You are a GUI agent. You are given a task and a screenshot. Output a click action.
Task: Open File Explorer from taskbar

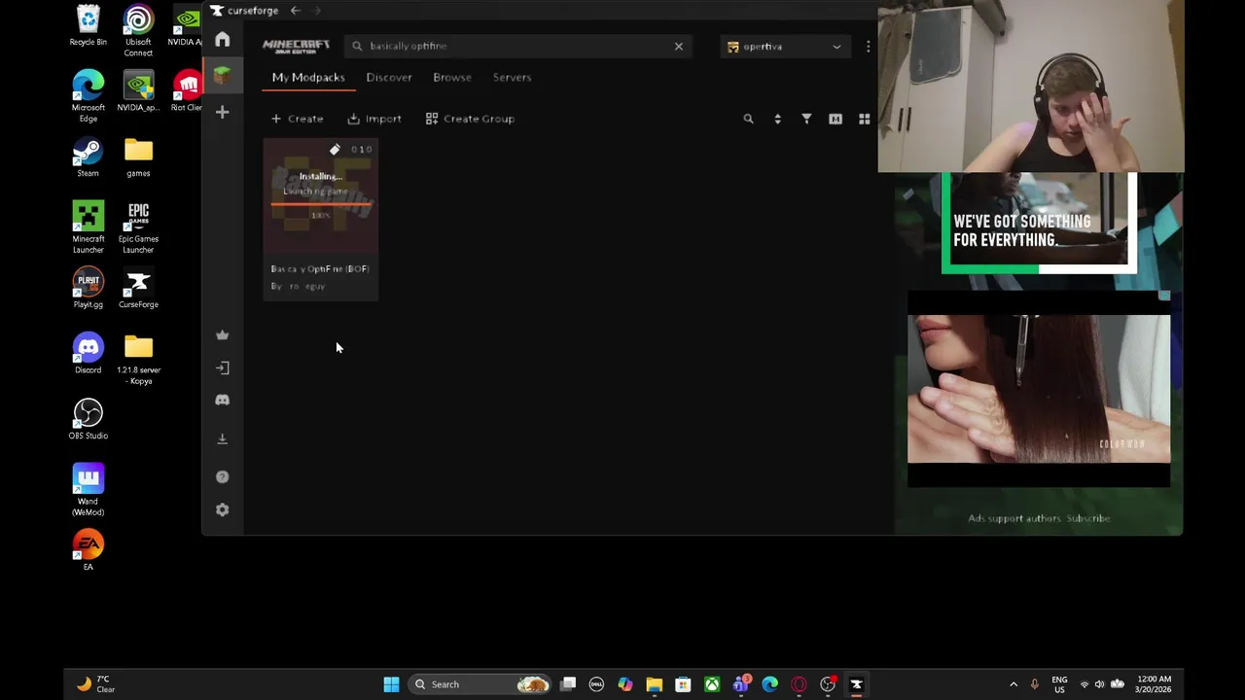coord(654,684)
